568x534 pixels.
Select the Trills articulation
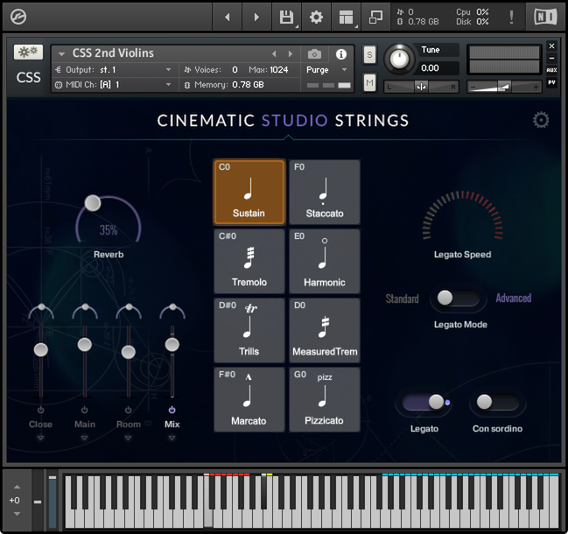pyautogui.click(x=249, y=330)
